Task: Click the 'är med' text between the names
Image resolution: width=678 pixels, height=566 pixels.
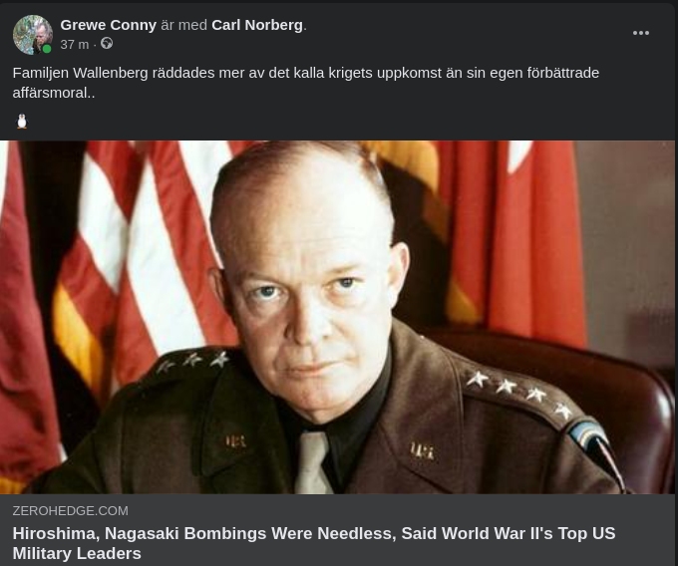Action: [x=183, y=25]
